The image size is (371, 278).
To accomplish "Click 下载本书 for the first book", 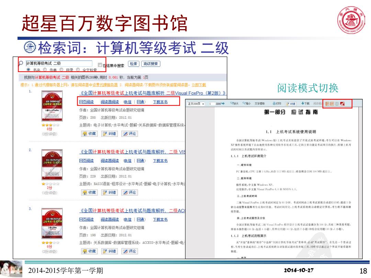I will pyautogui.click(x=160, y=102).
